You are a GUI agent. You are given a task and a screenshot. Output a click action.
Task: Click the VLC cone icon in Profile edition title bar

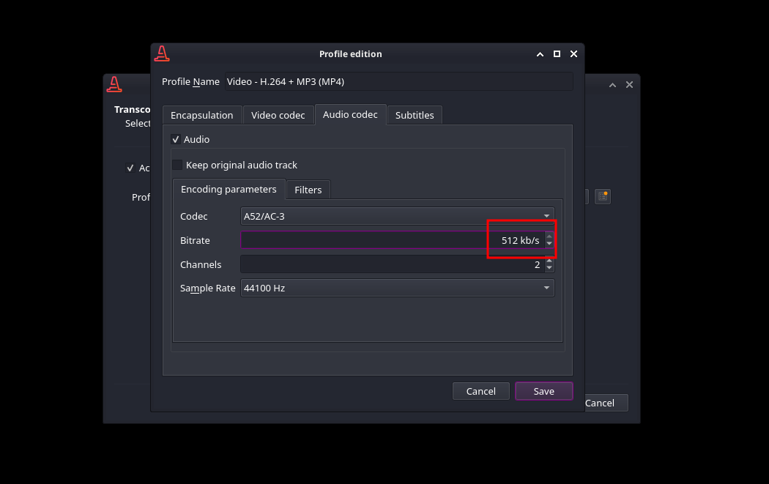(x=162, y=53)
